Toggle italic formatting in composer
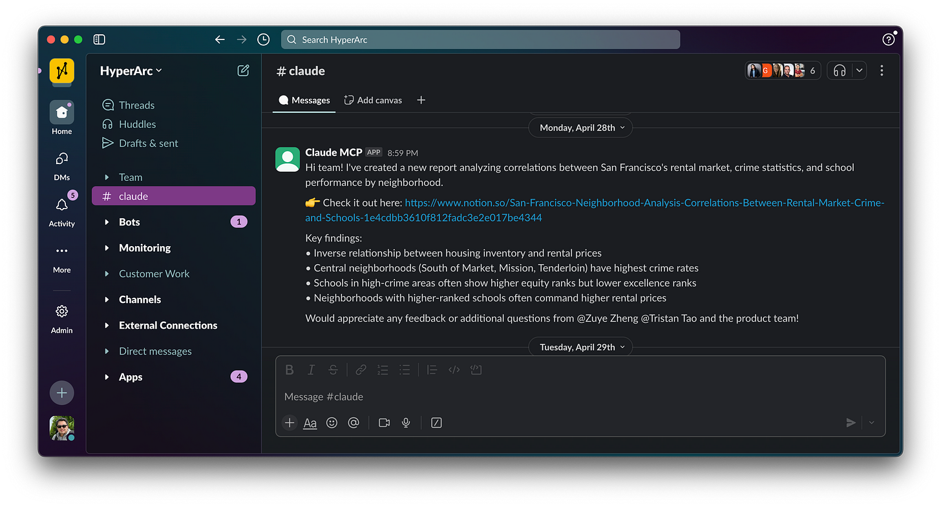Screen dimensions: 941x507 311,369
